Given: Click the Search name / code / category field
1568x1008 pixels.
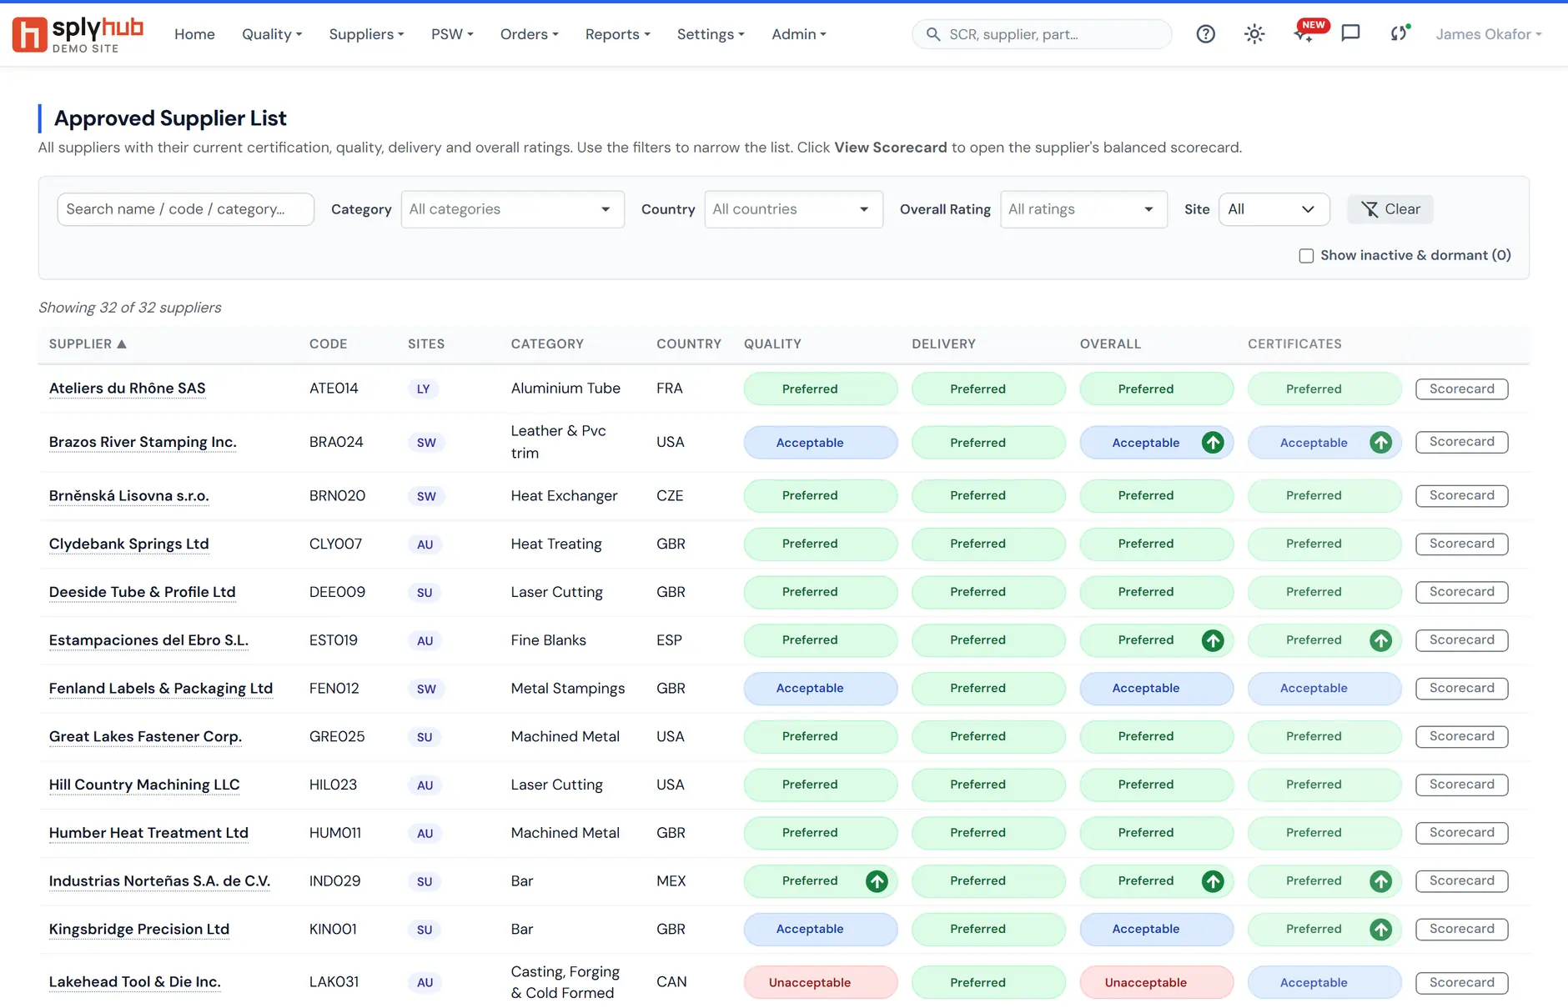Looking at the screenshot, I should 185,209.
